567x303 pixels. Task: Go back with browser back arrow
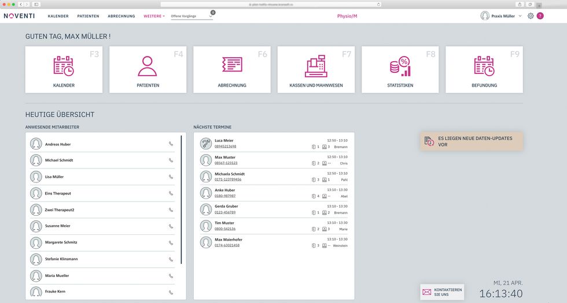21,5
